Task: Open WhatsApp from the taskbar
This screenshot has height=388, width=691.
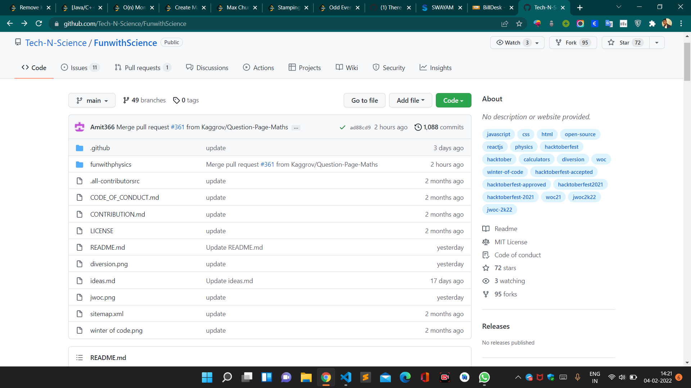Action: tap(484, 377)
